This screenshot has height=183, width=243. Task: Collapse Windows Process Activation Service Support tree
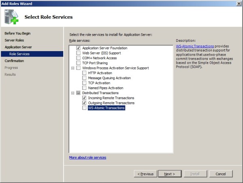click(x=73, y=68)
